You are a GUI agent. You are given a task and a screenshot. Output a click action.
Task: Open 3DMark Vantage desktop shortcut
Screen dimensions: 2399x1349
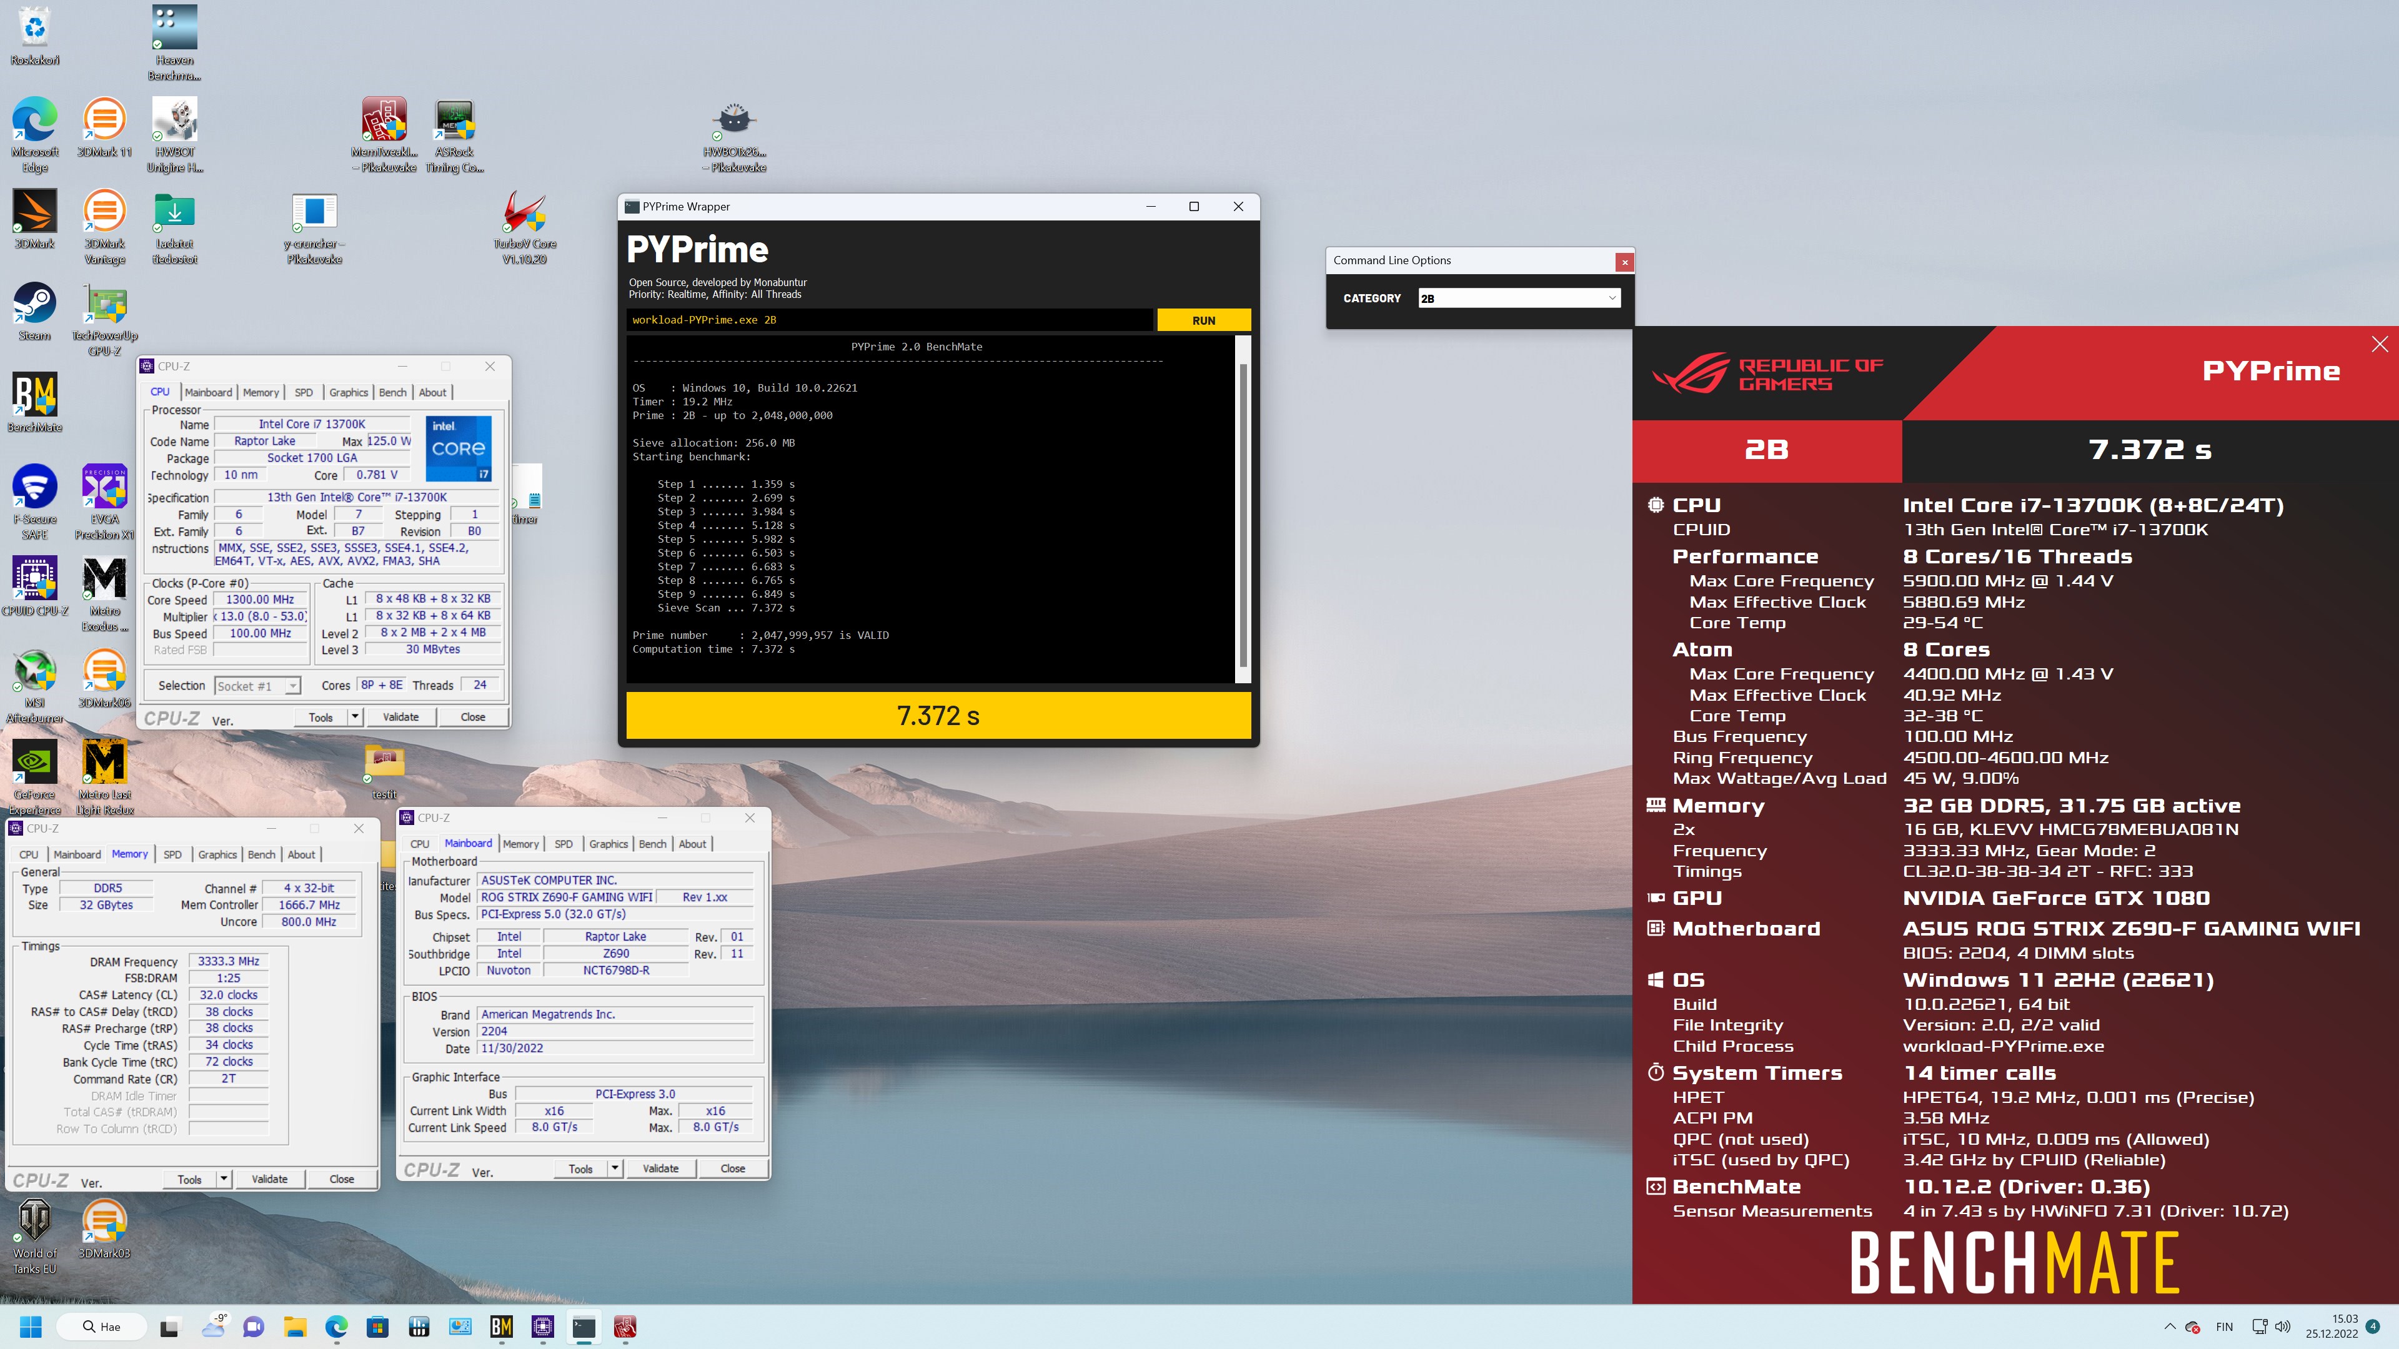click(x=104, y=226)
